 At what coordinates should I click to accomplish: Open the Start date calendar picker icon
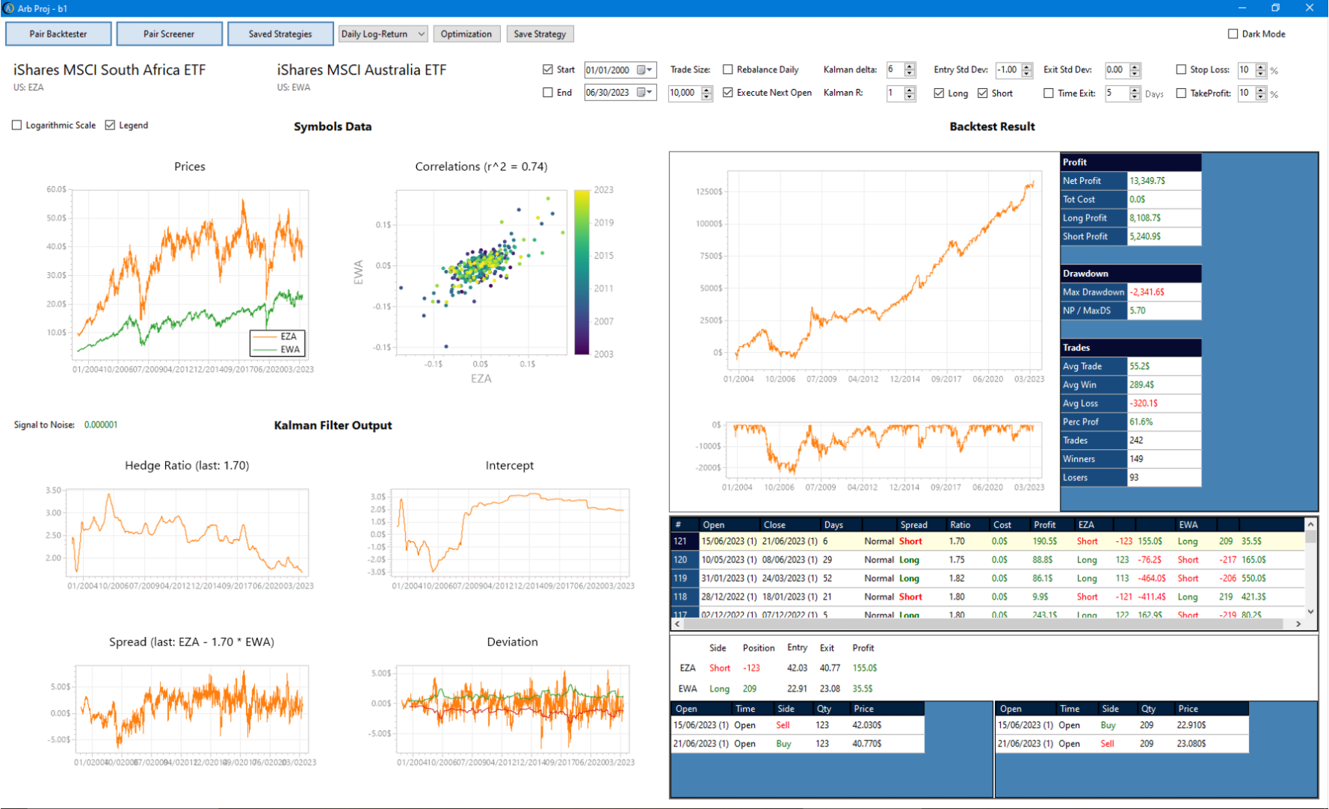641,70
